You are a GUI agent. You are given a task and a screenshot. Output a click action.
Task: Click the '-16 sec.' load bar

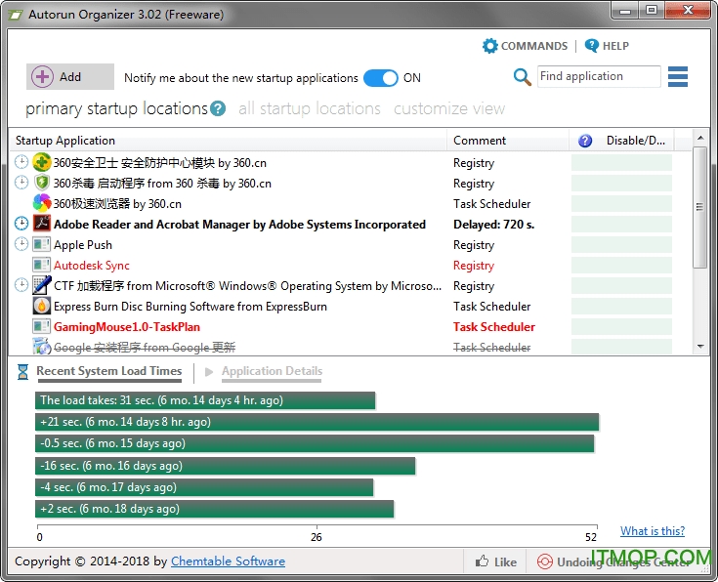click(226, 466)
